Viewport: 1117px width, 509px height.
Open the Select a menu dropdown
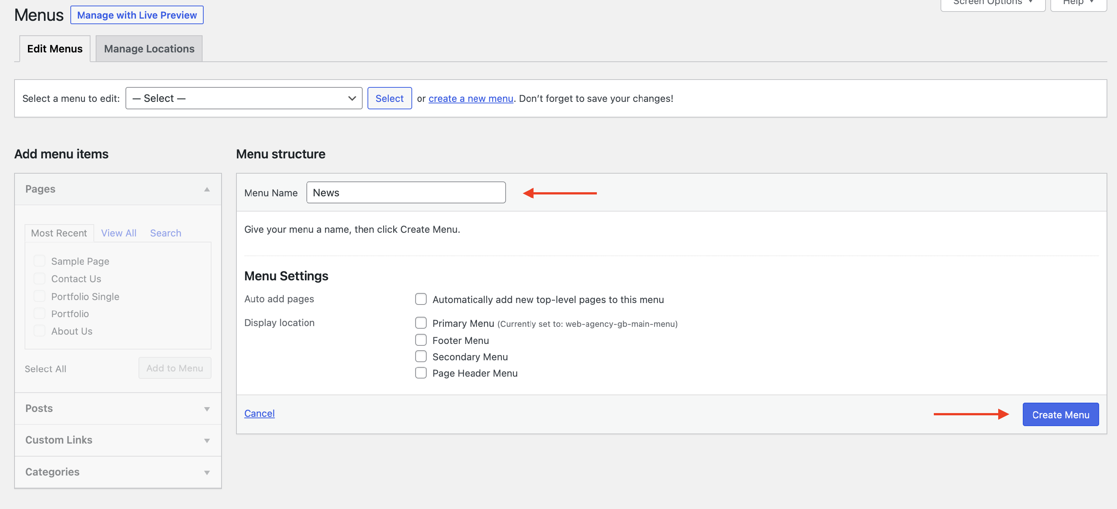tap(244, 98)
